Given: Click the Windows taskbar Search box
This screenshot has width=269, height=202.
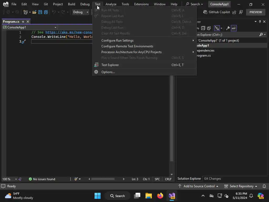Looking at the screenshot, I should (x=118, y=196).
